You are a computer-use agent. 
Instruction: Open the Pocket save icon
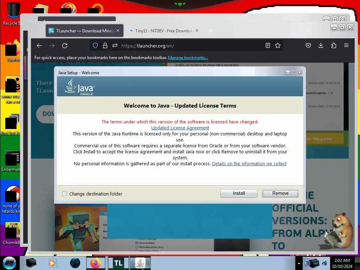308,45
